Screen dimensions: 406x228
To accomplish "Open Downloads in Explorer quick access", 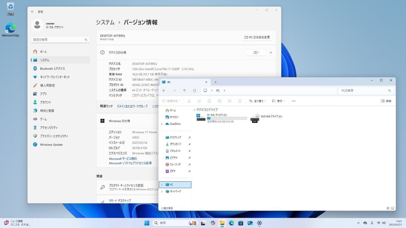I will (x=175, y=144).
